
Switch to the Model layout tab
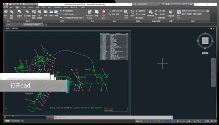(x=7, y=121)
